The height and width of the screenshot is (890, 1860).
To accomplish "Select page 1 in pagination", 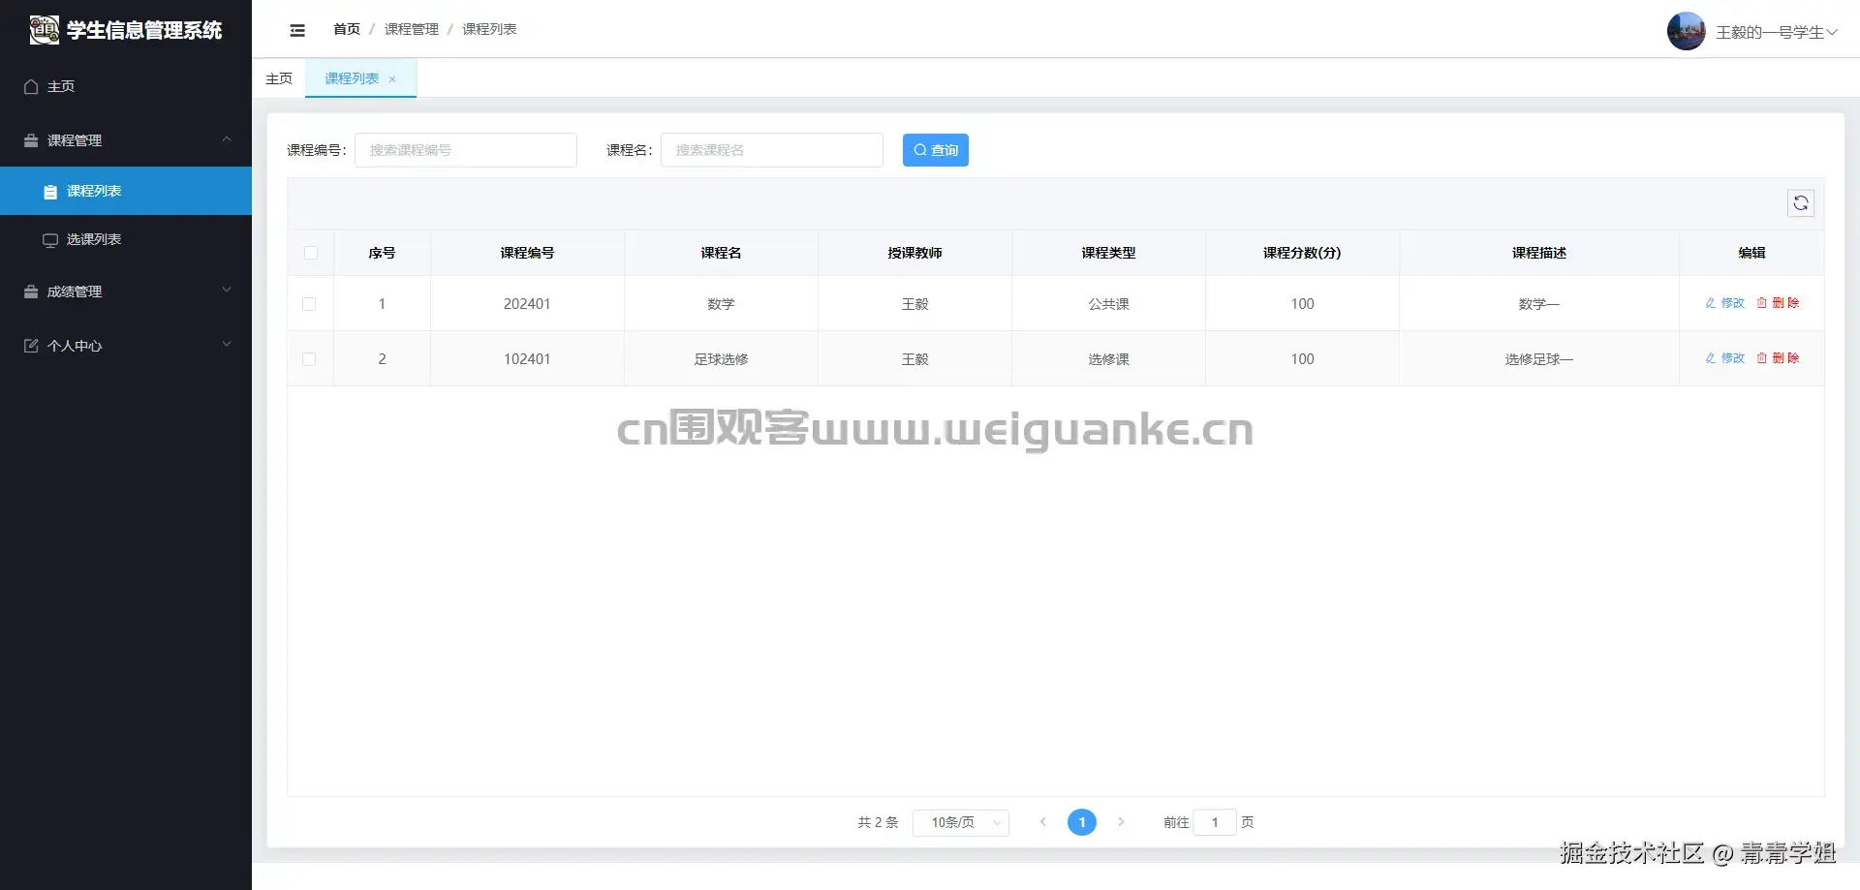I will (1082, 822).
